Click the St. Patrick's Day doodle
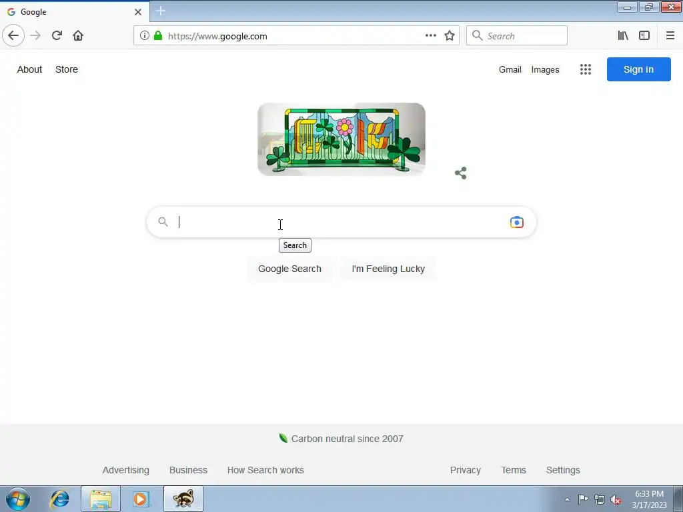The width and height of the screenshot is (683, 512). click(341, 139)
